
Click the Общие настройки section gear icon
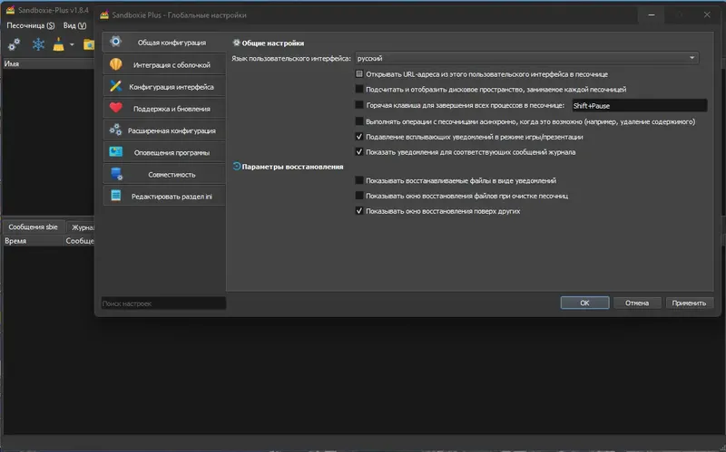tap(236, 43)
